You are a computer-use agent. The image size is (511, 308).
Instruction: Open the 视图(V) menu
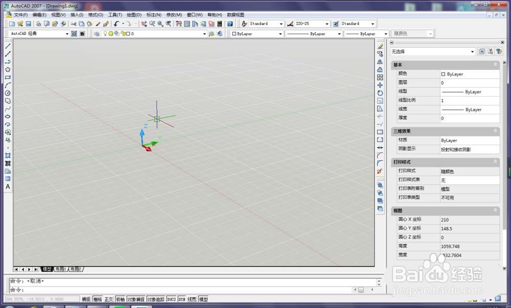point(58,15)
